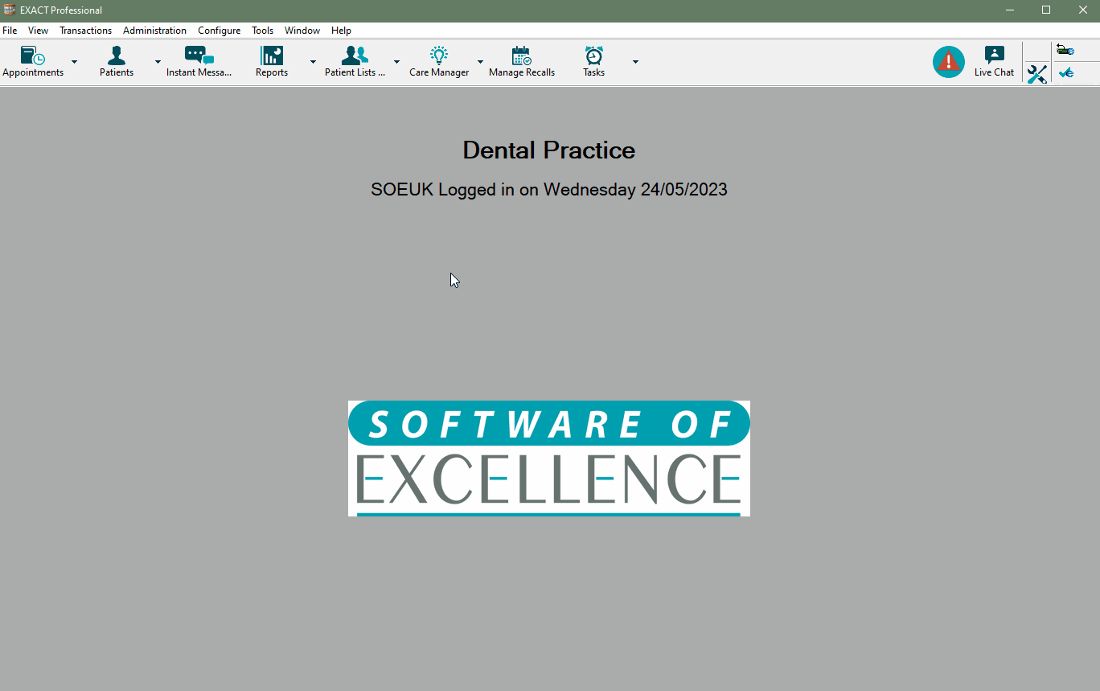1100x691 pixels.
Task: Click the EXACT Professional title bar icon
Action: [x=10, y=10]
